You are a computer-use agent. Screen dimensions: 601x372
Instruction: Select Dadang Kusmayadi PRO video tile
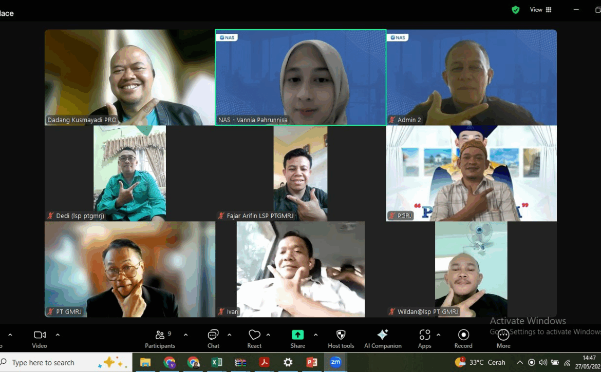[x=129, y=77]
